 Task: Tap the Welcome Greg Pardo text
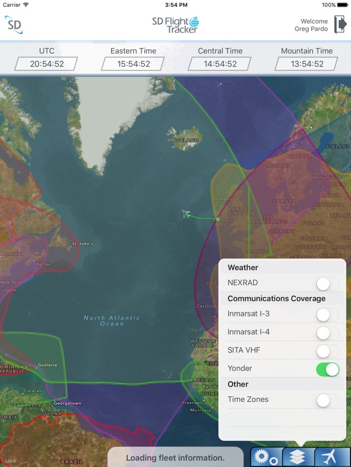point(311,25)
